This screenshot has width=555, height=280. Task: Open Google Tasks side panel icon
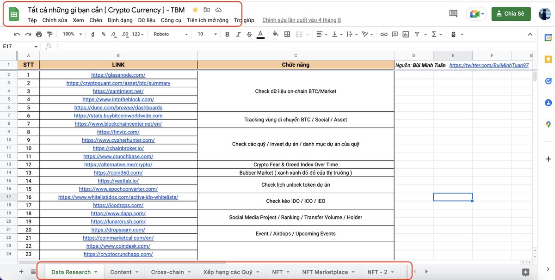coord(548,81)
